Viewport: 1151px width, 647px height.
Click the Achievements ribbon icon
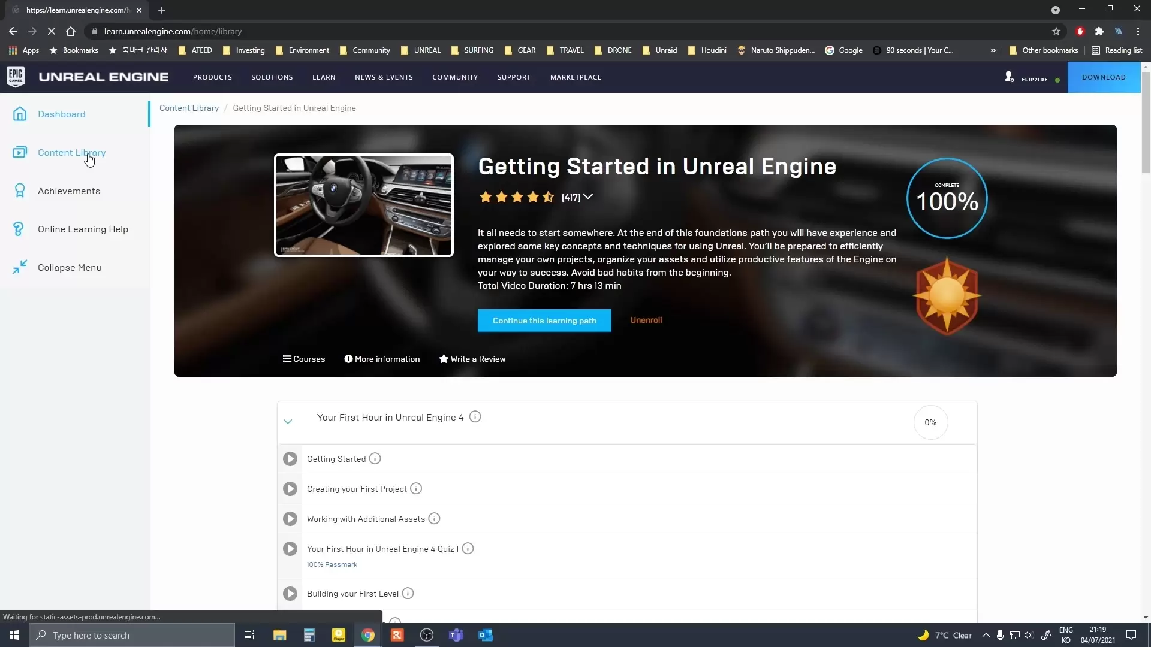pyautogui.click(x=20, y=191)
